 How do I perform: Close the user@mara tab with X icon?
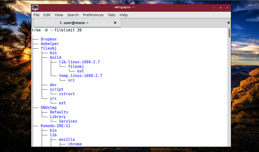115,23
